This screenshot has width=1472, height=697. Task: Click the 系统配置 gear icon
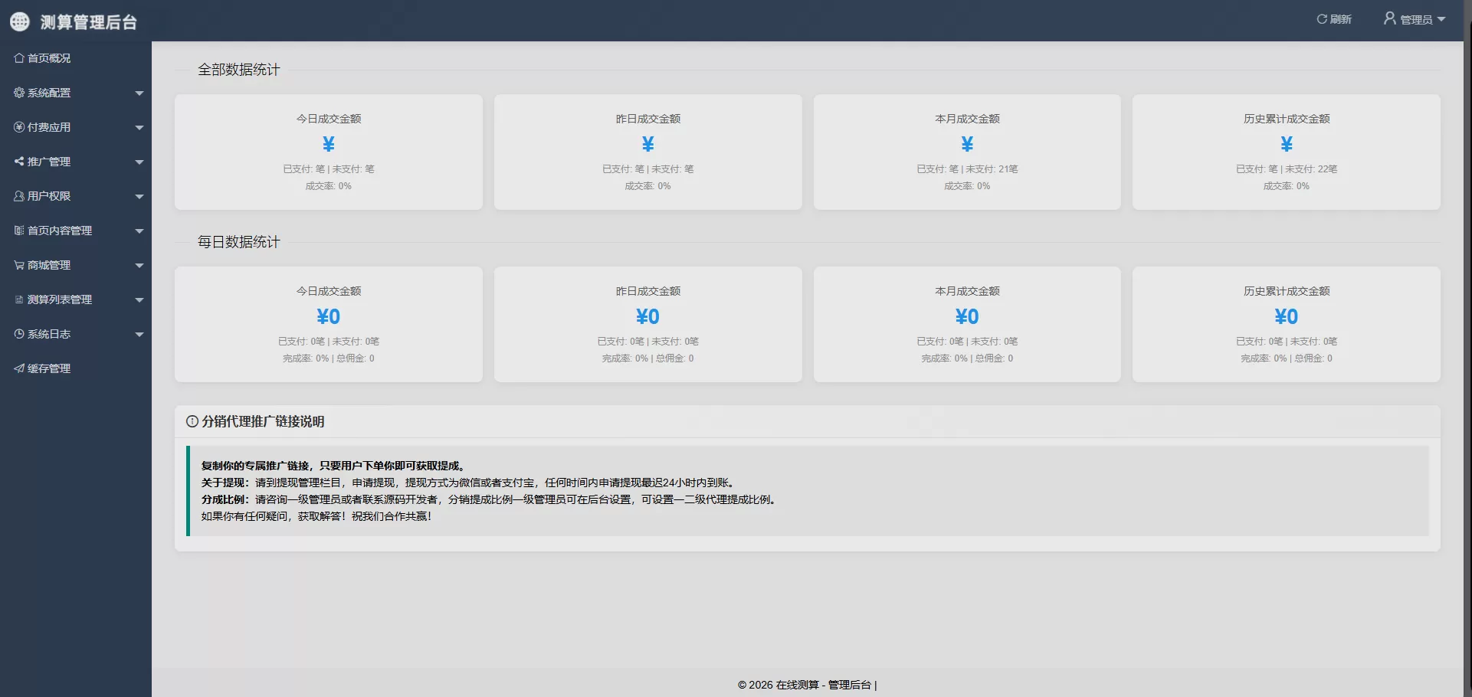tap(18, 92)
